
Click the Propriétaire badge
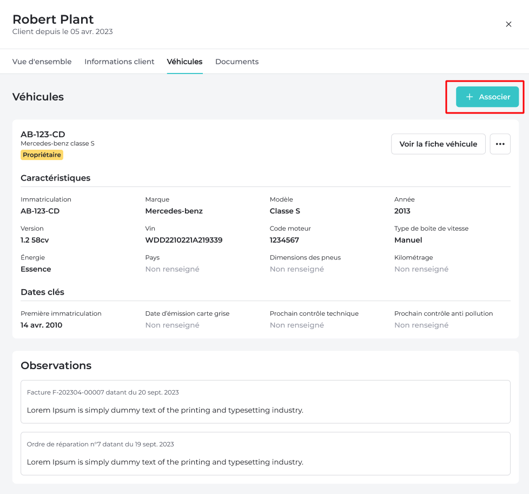pos(42,155)
